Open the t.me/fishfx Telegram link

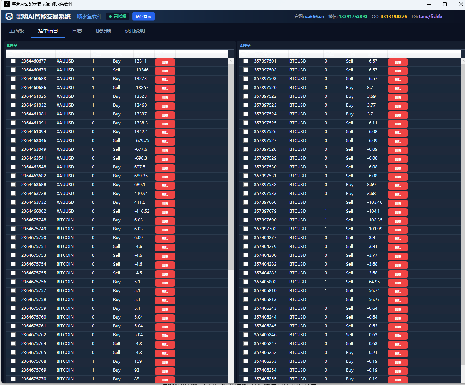[x=430, y=17]
